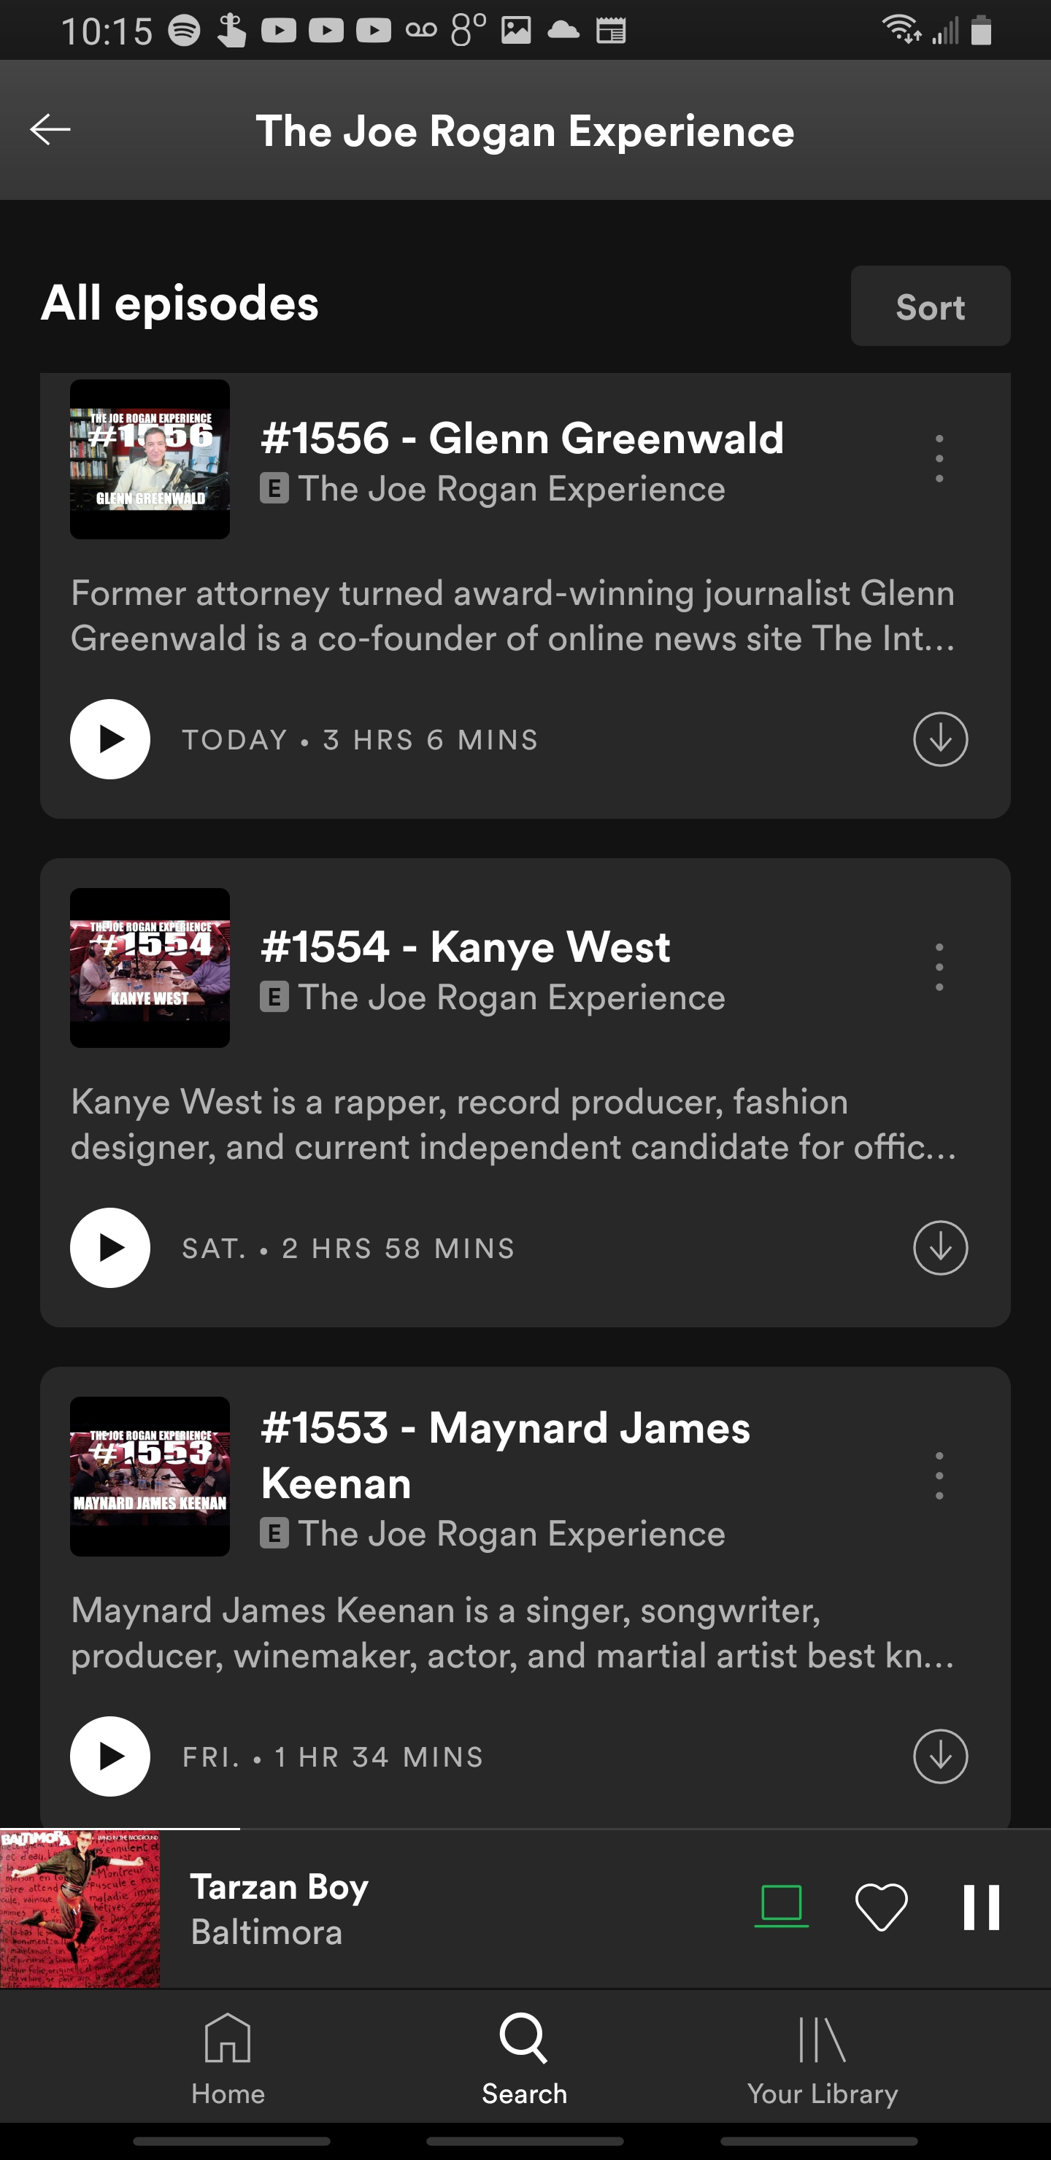
Task: Open more options for Maynard James Keenan episode
Action: click(x=939, y=1476)
